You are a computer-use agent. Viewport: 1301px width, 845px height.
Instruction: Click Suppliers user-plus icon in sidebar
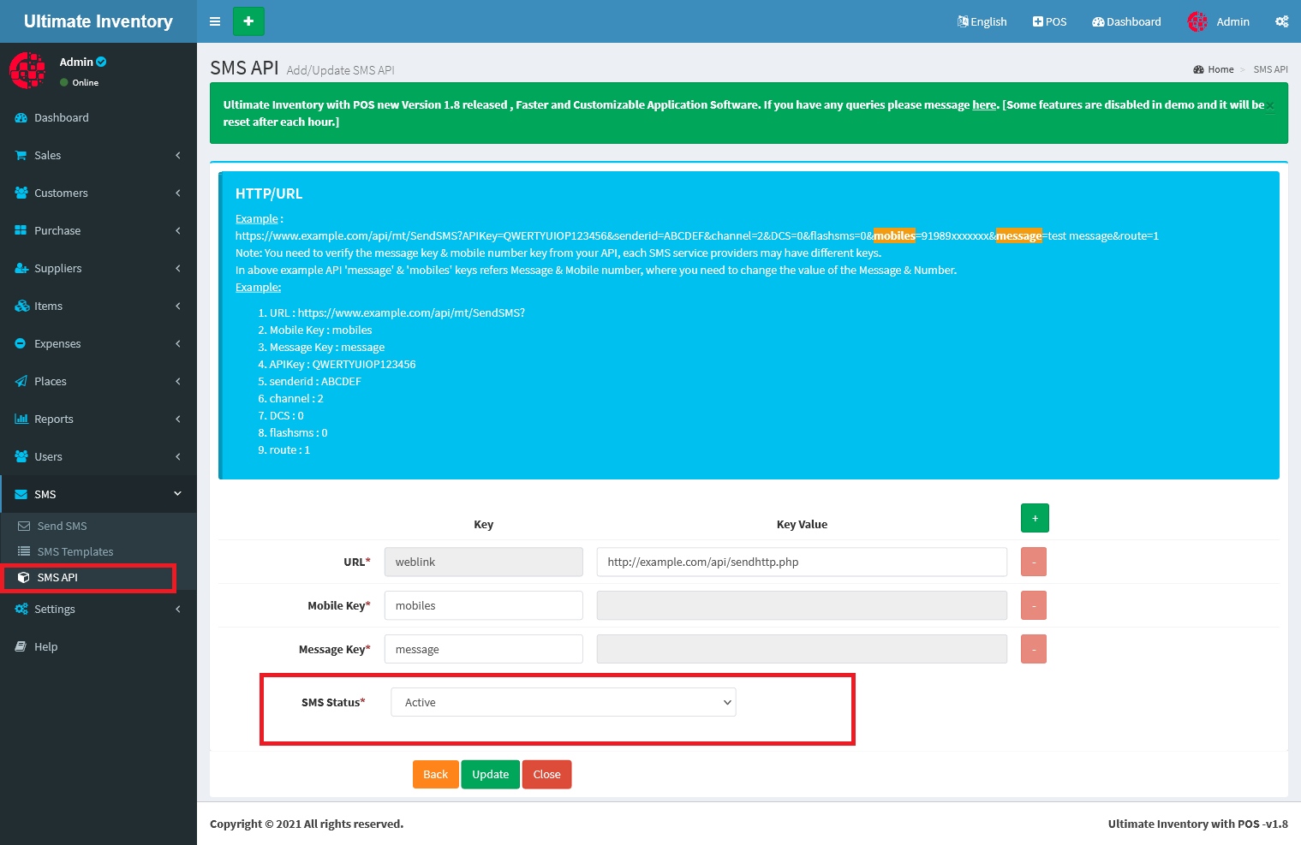pyautogui.click(x=21, y=269)
